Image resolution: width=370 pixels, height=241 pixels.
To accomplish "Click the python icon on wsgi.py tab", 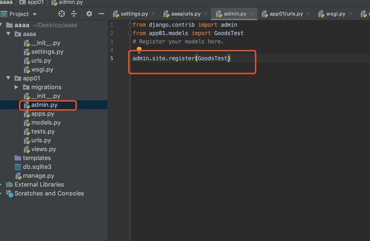I will tap(321, 14).
